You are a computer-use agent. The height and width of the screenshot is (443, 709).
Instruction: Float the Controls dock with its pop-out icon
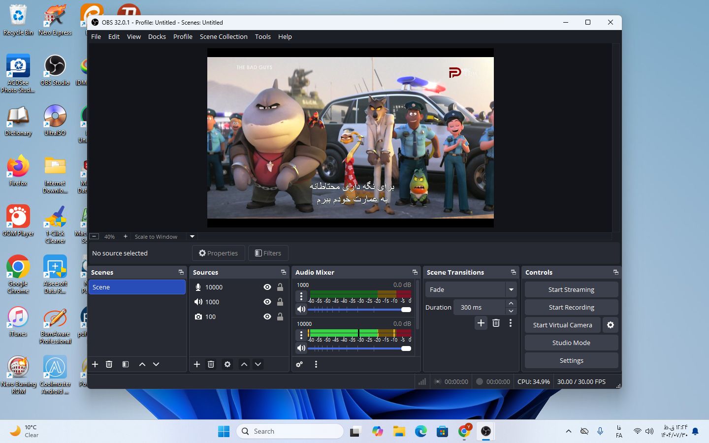[616, 272]
